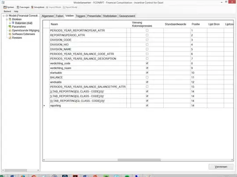Click the Lijst Bron column header
Screen dimensions: 237x177
[x=215, y=24]
